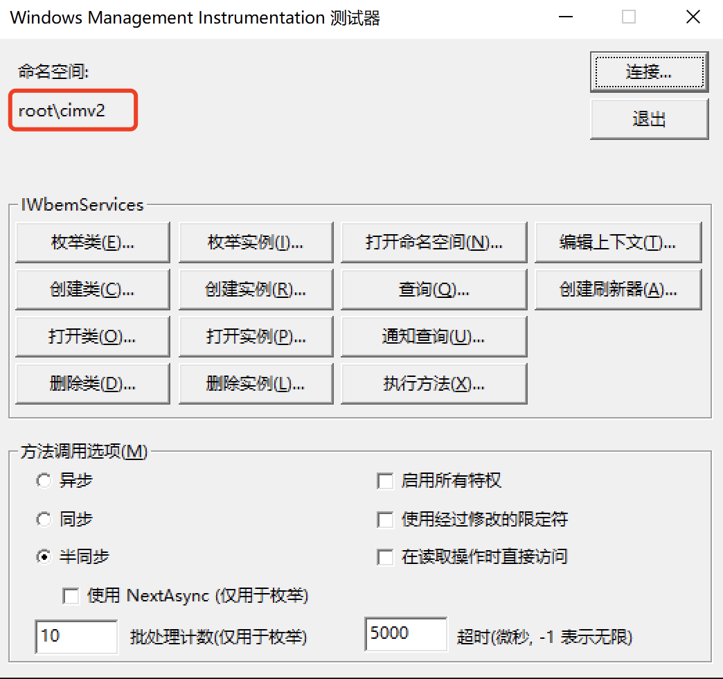Viewport: 723px width, 679px height.
Task: Select the 同步 radio button
Action: (44, 520)
